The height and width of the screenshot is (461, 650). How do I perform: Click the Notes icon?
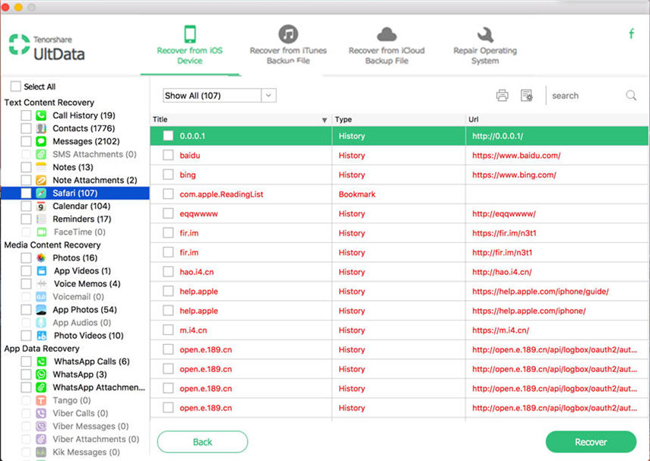41,167
